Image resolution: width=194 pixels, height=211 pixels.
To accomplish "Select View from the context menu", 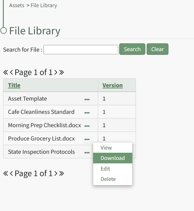I will point(106,148).
